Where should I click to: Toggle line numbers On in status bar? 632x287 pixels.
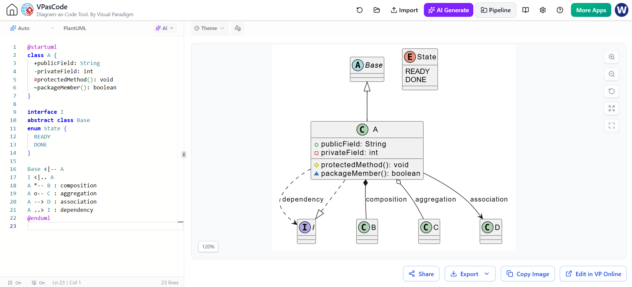coord(15,283)
